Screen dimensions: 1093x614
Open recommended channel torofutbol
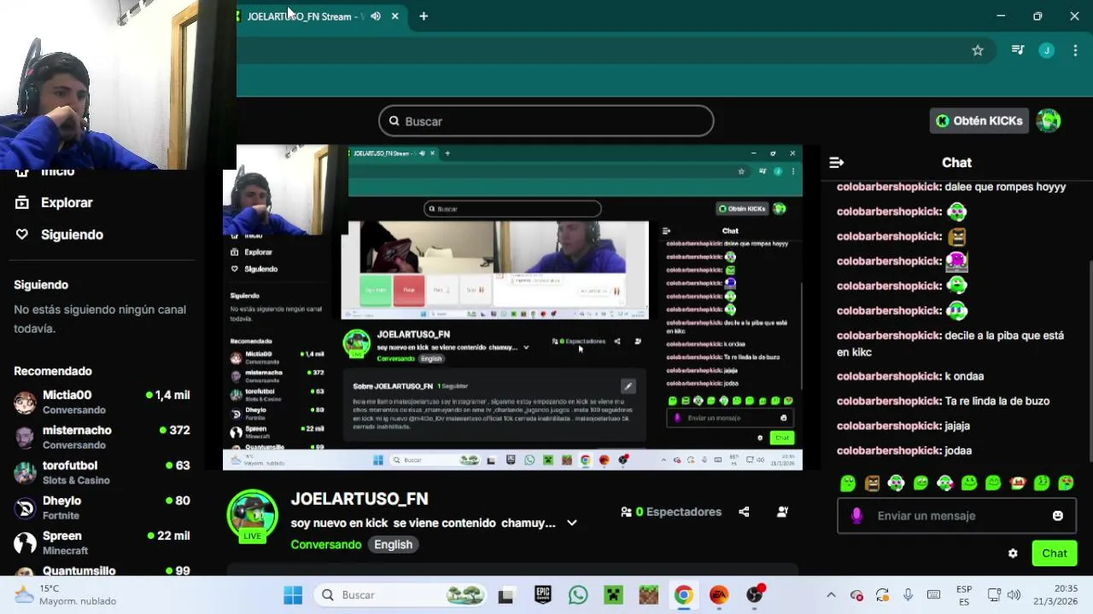[102, 472]
